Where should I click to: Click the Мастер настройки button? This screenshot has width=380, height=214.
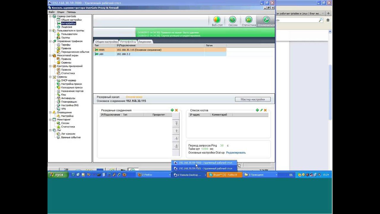[252, 99]
